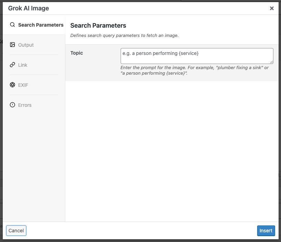Image resolution: width=281 pixels, height=242 pixels.
Task: Switch to the Errors tab
Action: click(x=34, y=105)
